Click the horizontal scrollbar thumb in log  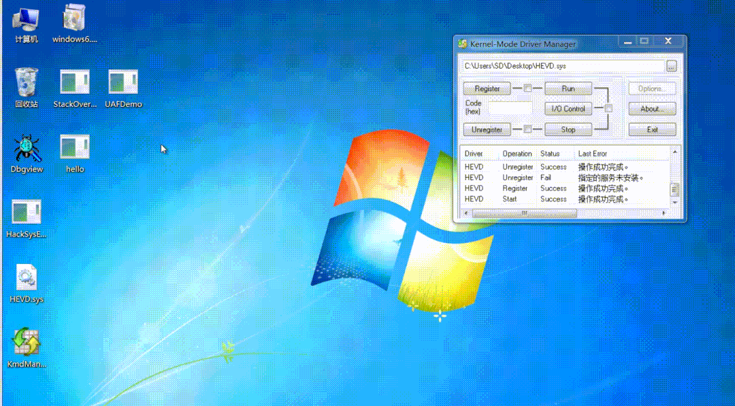point(525,213)
